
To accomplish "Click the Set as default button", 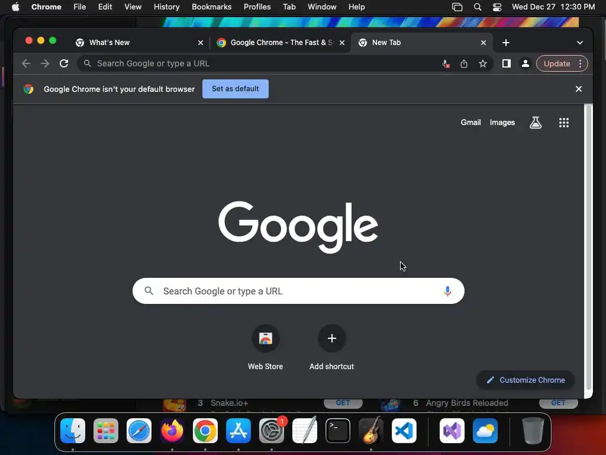I will click(236, 89).
